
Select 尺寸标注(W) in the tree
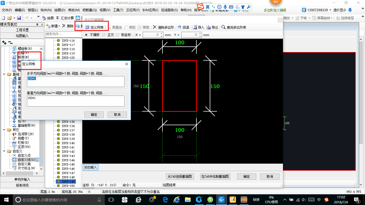(24, 168)
